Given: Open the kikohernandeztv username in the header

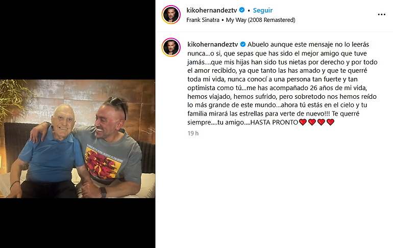Looking at the screenshot, I should 212,10.
